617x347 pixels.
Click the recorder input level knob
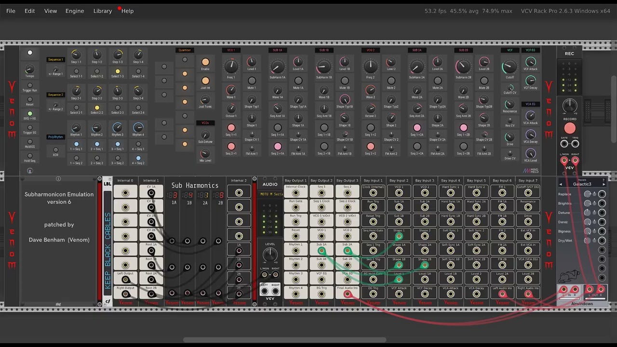tap(570, 106)
